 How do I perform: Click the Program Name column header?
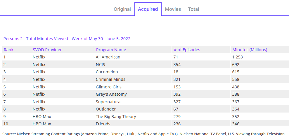111,50
